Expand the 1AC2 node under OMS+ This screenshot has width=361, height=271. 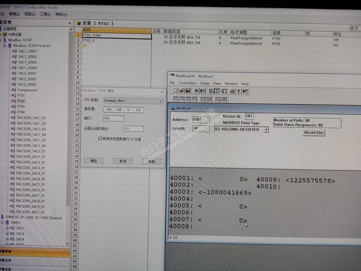(x=7, y=233)
